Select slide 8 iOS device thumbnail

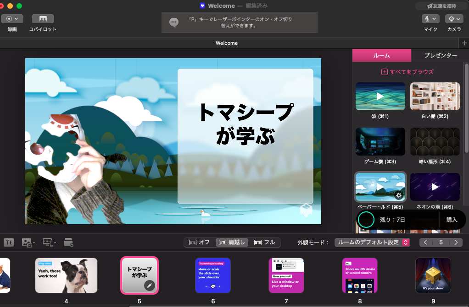pos(360,275)
